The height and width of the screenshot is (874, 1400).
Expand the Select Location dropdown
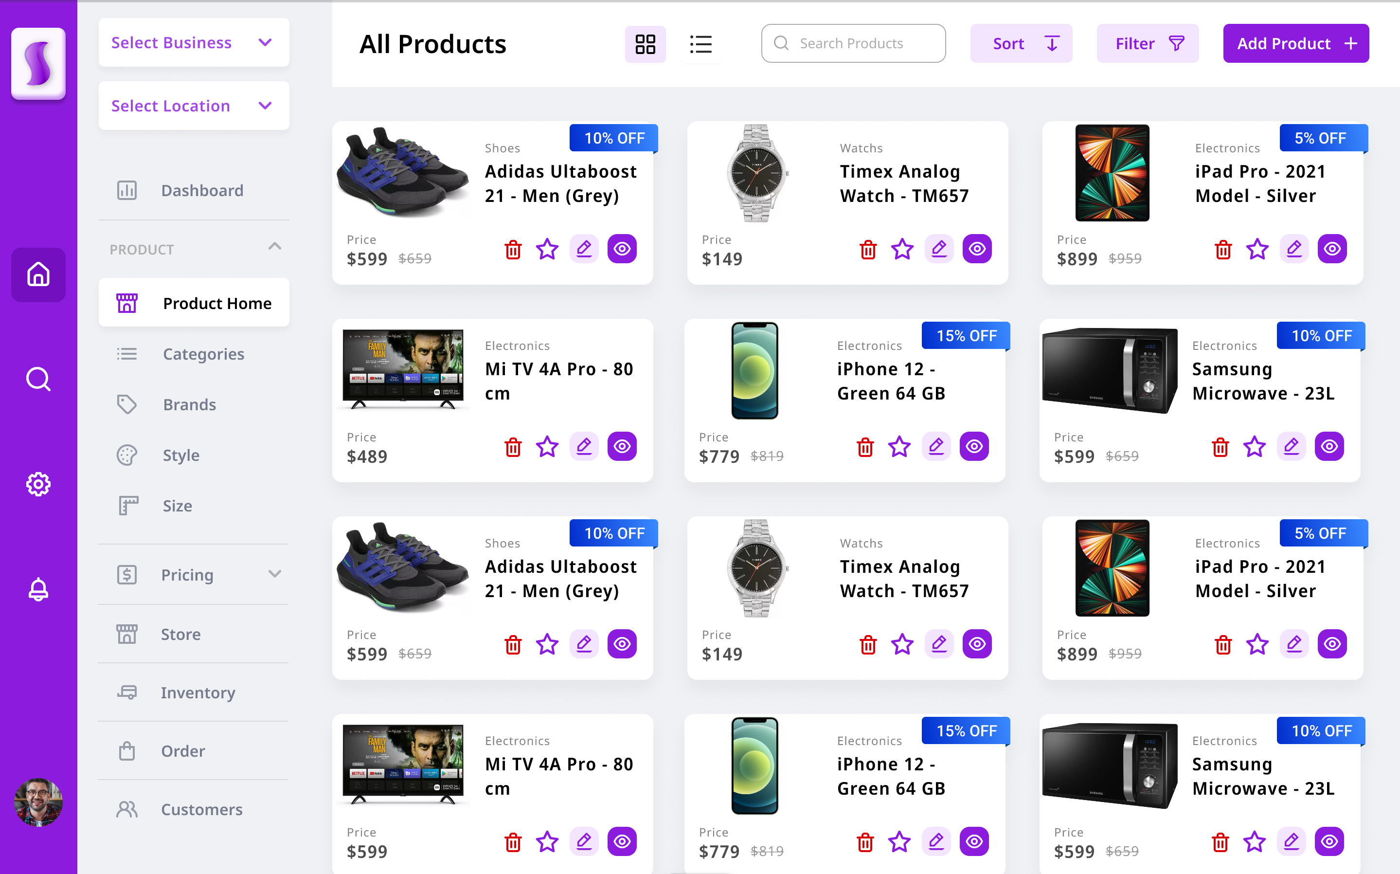click(194, 106)
